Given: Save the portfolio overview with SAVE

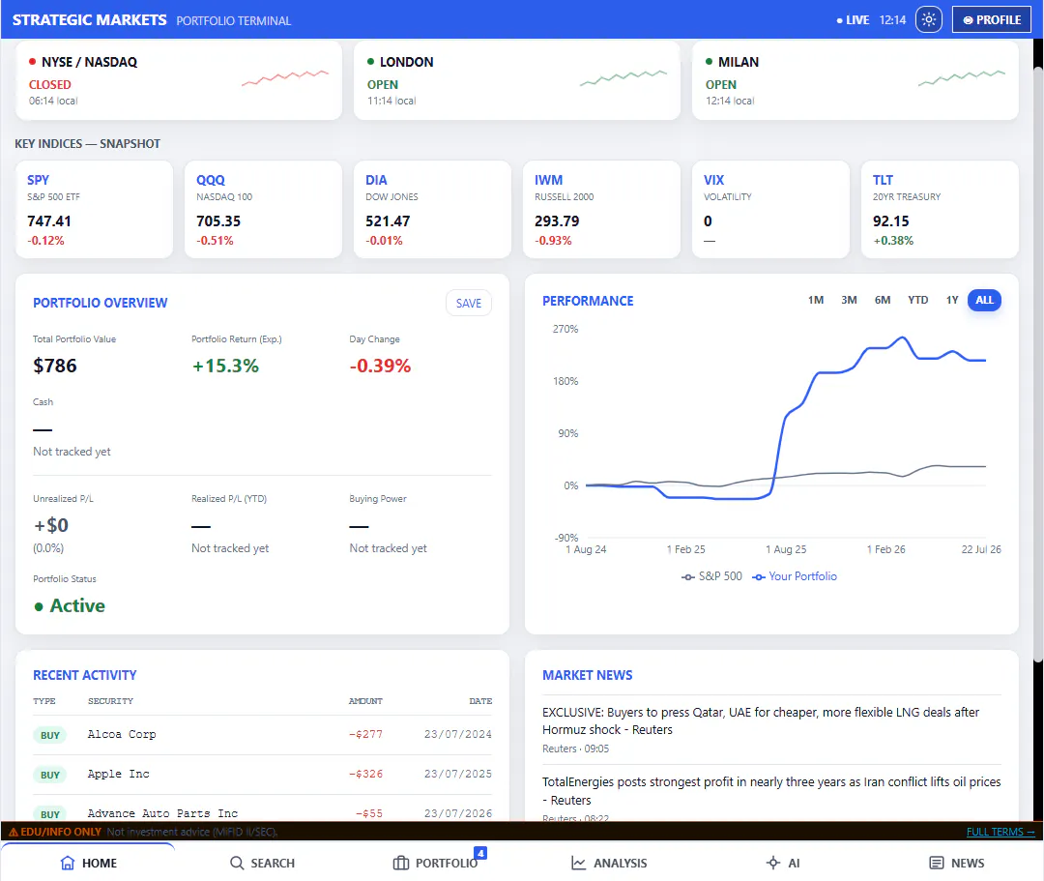Looking at the screenshot, I should (x=468, y=303).
